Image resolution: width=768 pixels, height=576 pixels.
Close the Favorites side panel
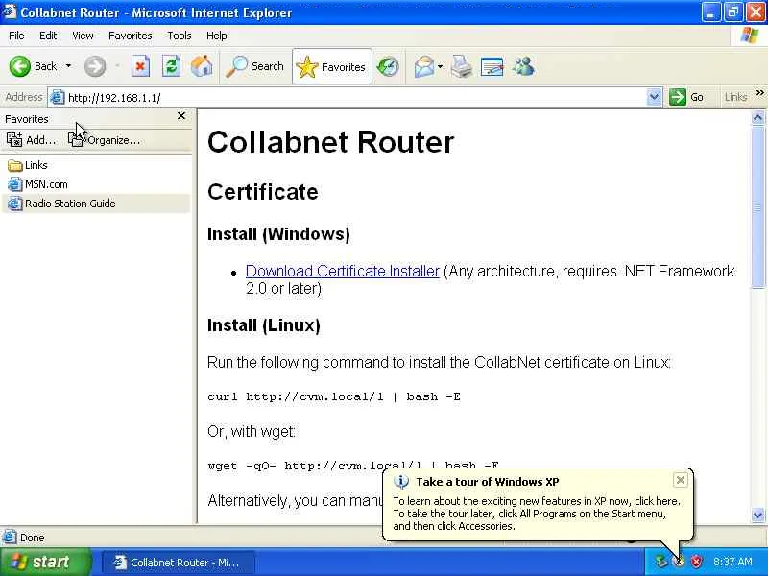pos(181,115)
